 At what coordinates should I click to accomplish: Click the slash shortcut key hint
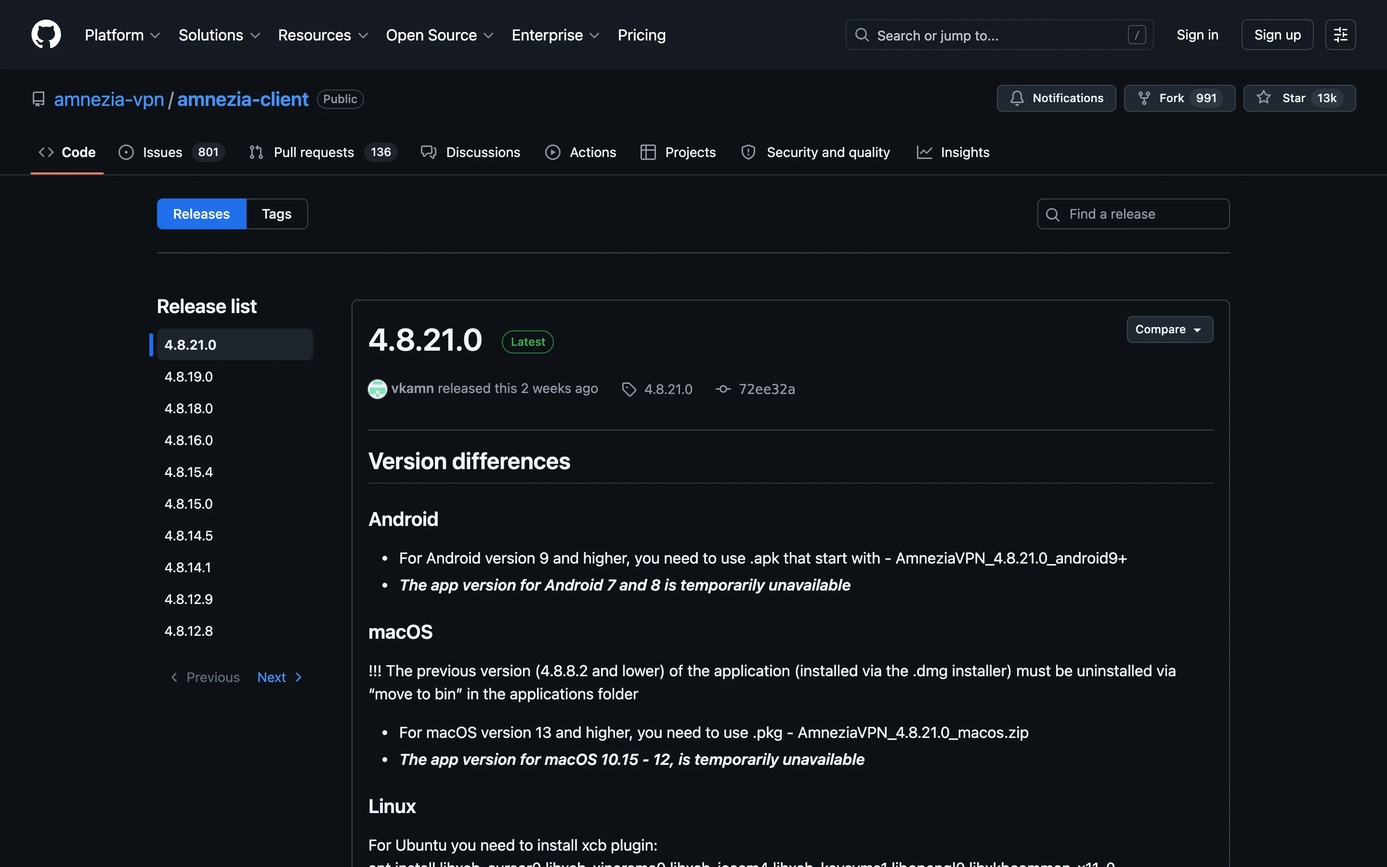[1136, 35]
